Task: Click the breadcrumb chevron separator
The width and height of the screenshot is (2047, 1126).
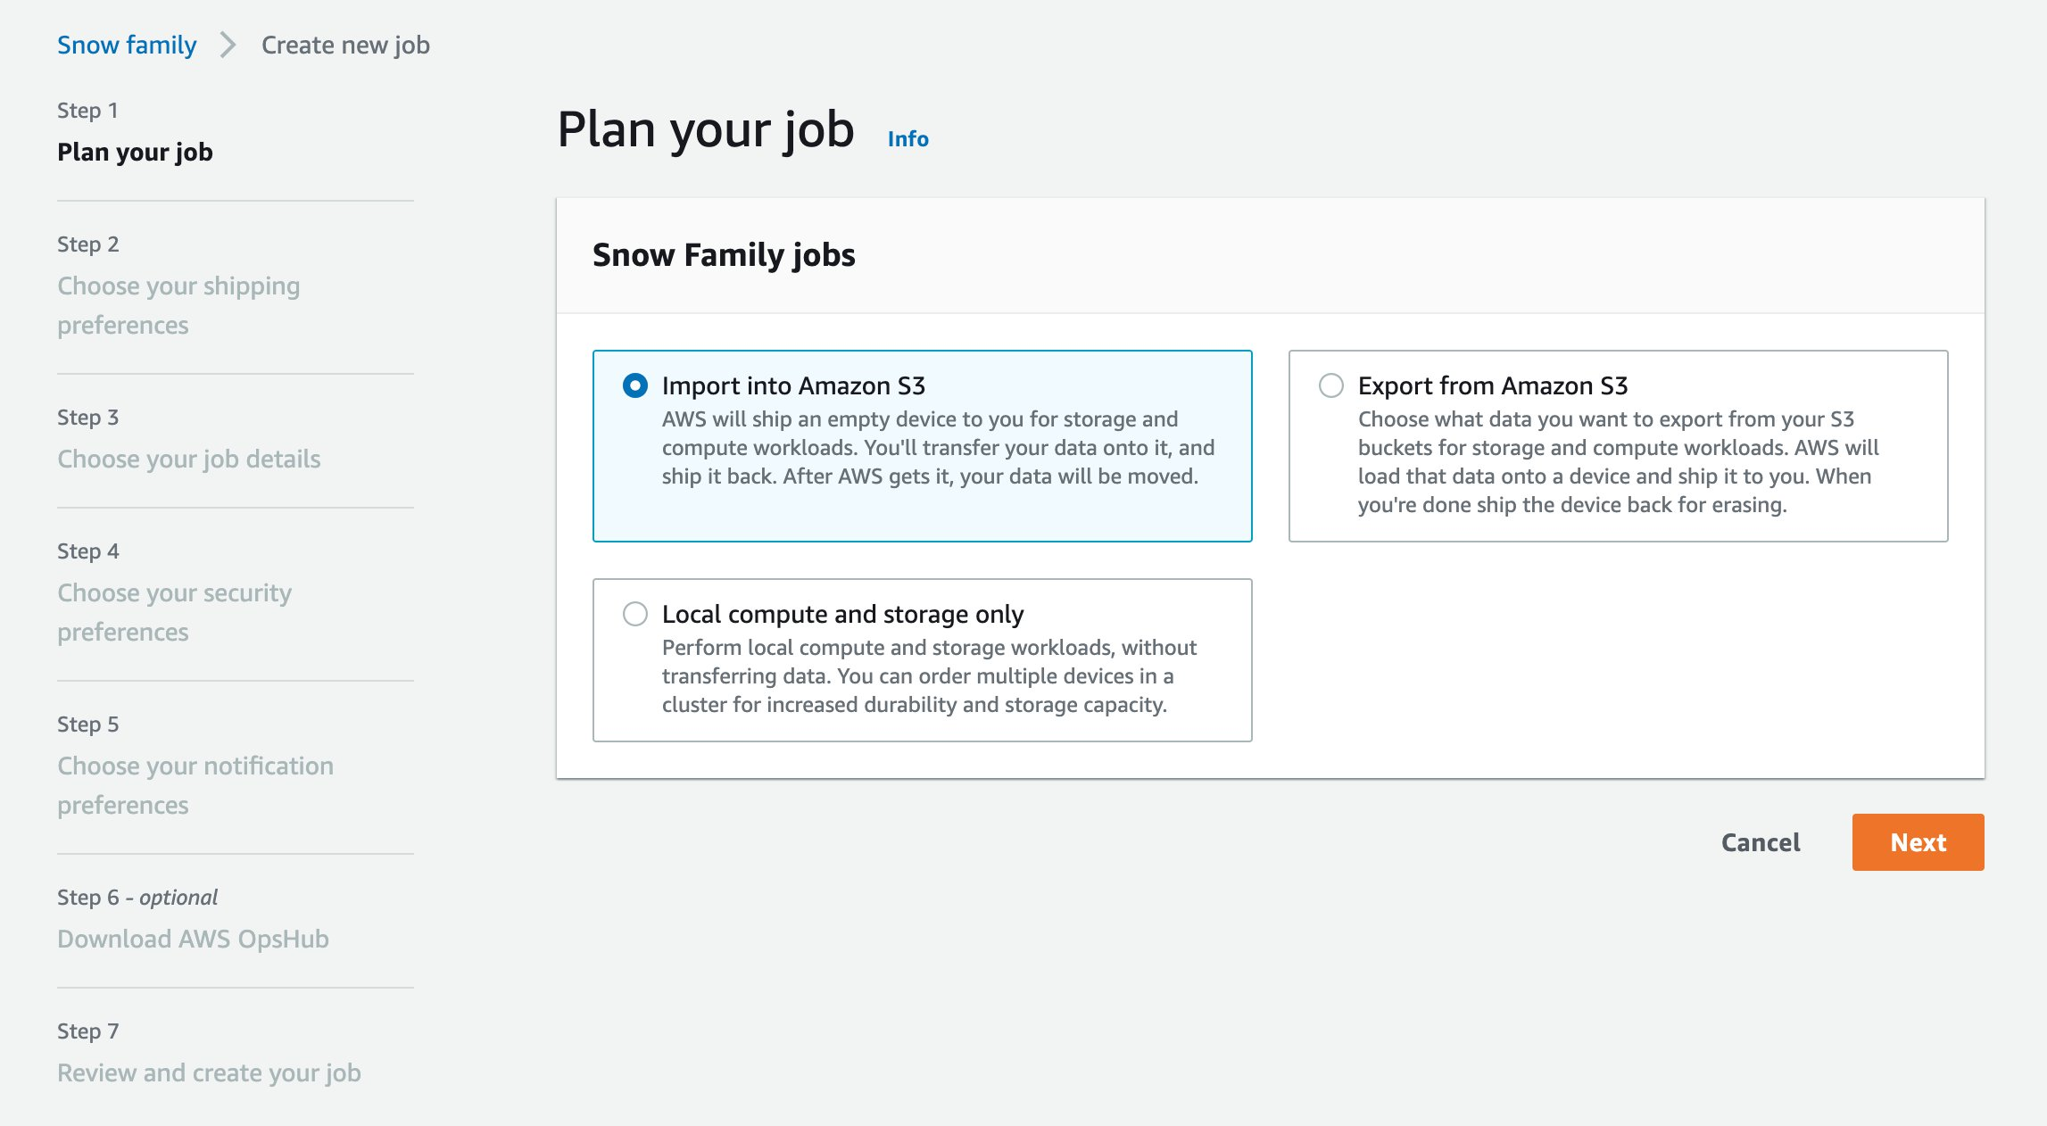Action: pos(228,44)
